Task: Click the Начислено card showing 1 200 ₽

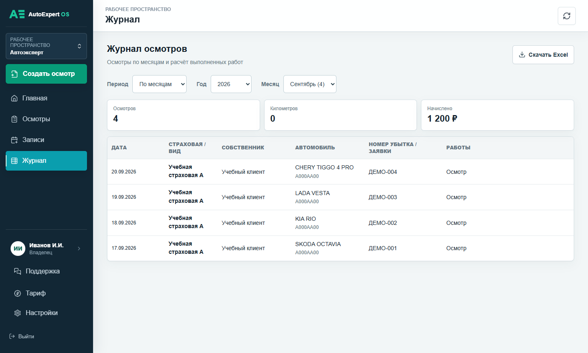Action: 497,115
